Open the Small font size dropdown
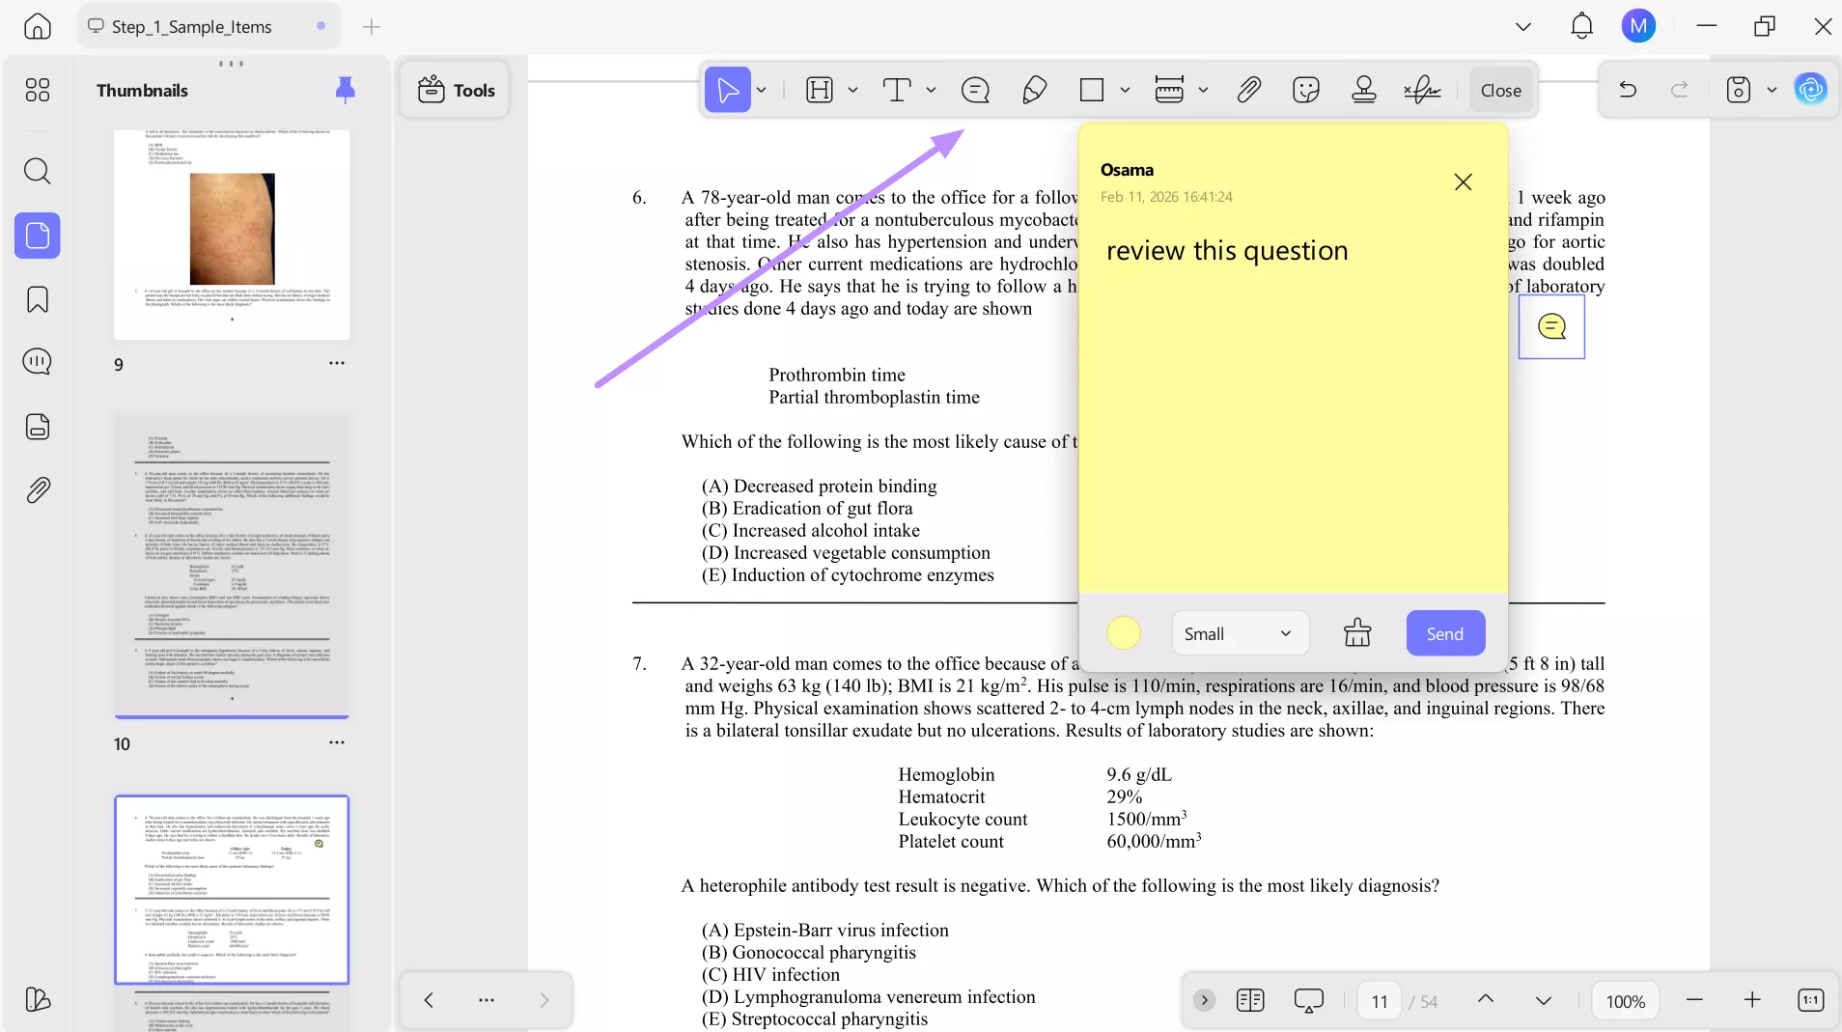The image size is (1842, 1032). (x=1241, y=633)
